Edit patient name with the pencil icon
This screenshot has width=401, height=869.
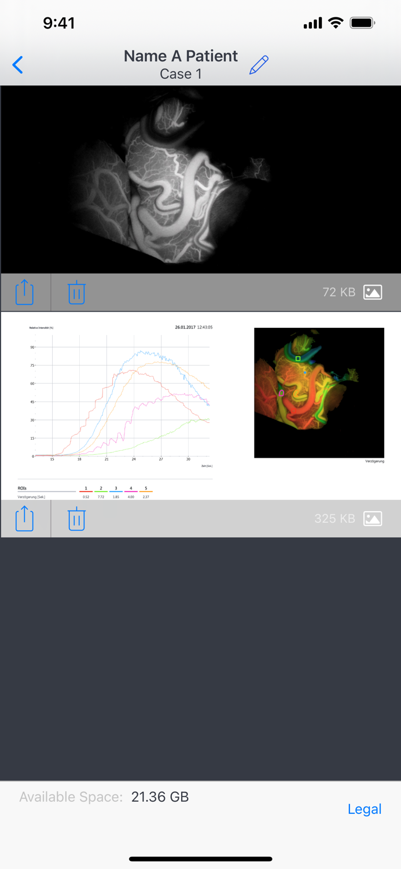click(x=259, y=65)
